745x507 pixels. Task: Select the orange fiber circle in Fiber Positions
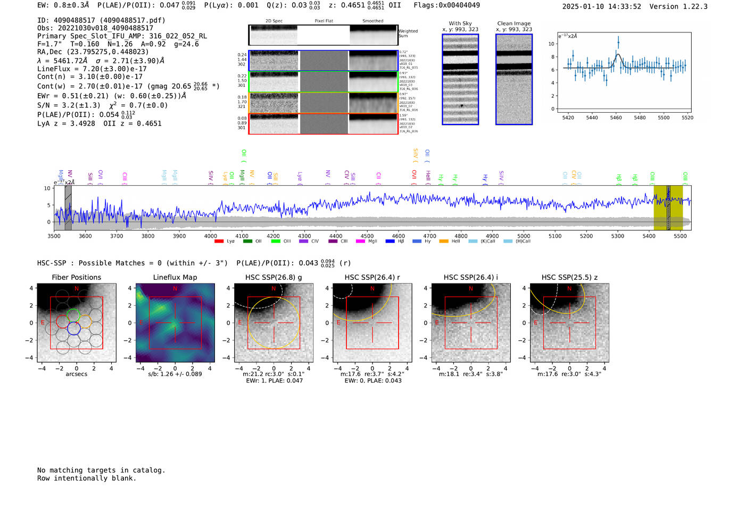[85, 322]
